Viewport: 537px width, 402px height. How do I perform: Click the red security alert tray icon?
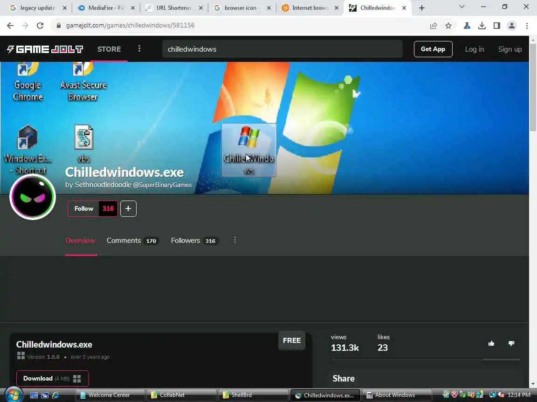[454, 395]
